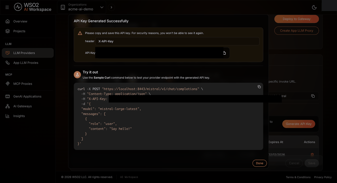Viewport: 337px width, 183px height.
Task: Toggle dark mode moon icon
Action: click(x=314, y=7)
